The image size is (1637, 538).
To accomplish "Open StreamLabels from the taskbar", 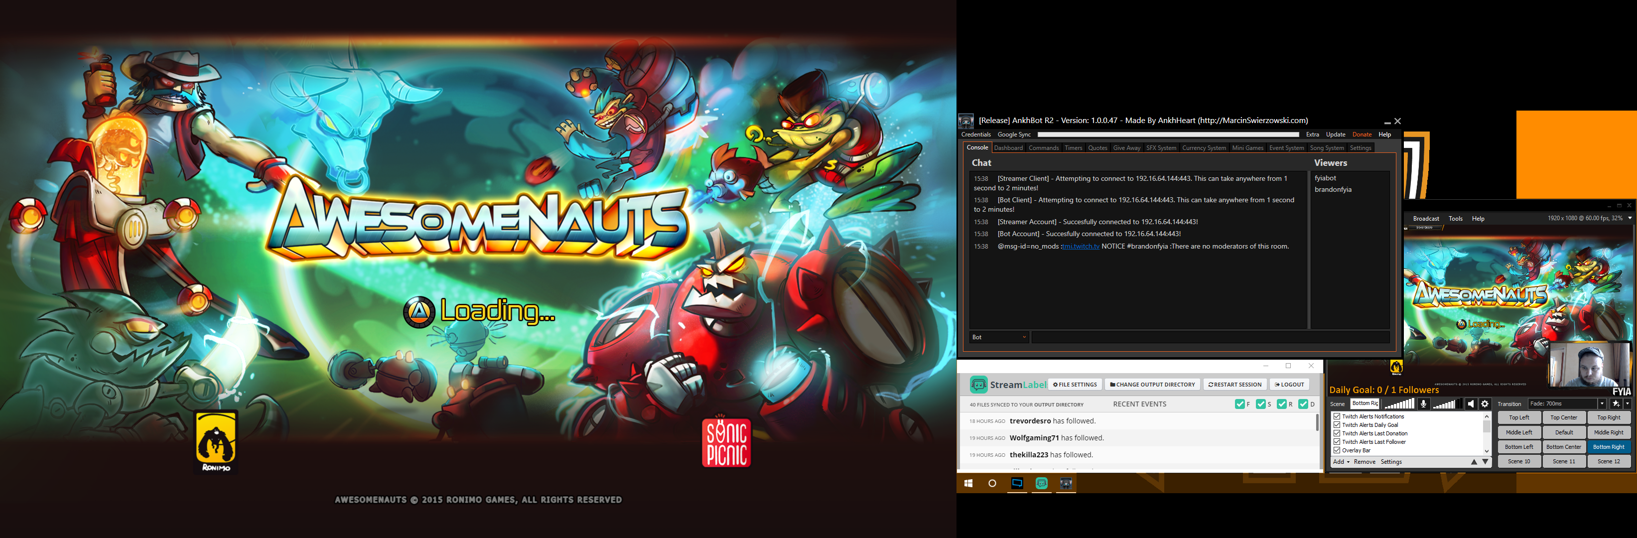I will pyautogui.click(x=1042, y=483).
